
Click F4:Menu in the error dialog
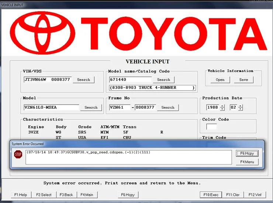(x=247, y=162)
